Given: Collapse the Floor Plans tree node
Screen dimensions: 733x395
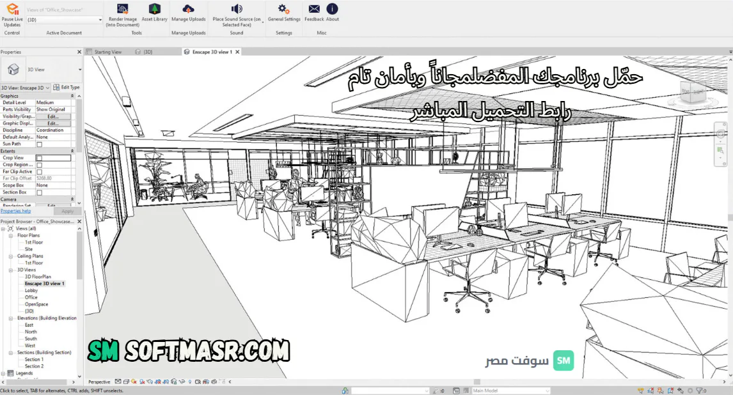Looking at the screenshot, I should pos(11,236).
